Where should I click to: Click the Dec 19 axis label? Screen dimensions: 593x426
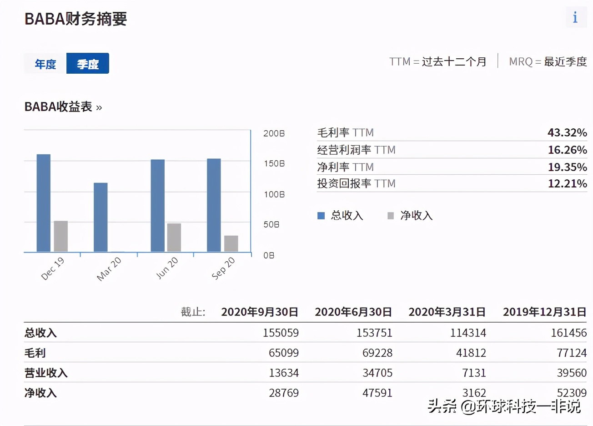coord(53,268)
